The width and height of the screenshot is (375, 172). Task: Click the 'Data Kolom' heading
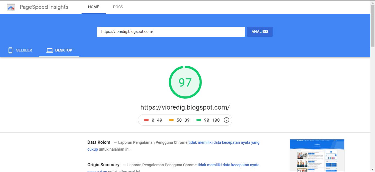point(99,142)
